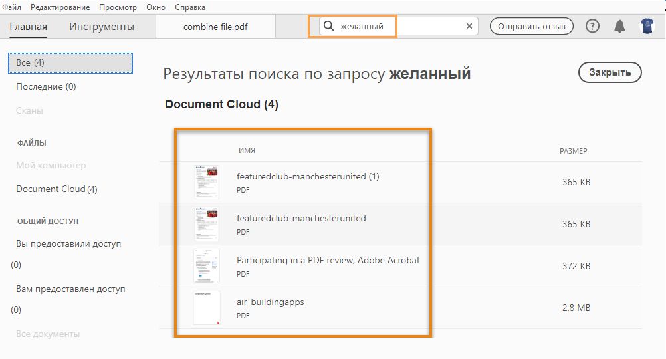Open the Редактирование menu
Image resolution: width=666 pixels, height=359 pixels.
tap(60, 7)
